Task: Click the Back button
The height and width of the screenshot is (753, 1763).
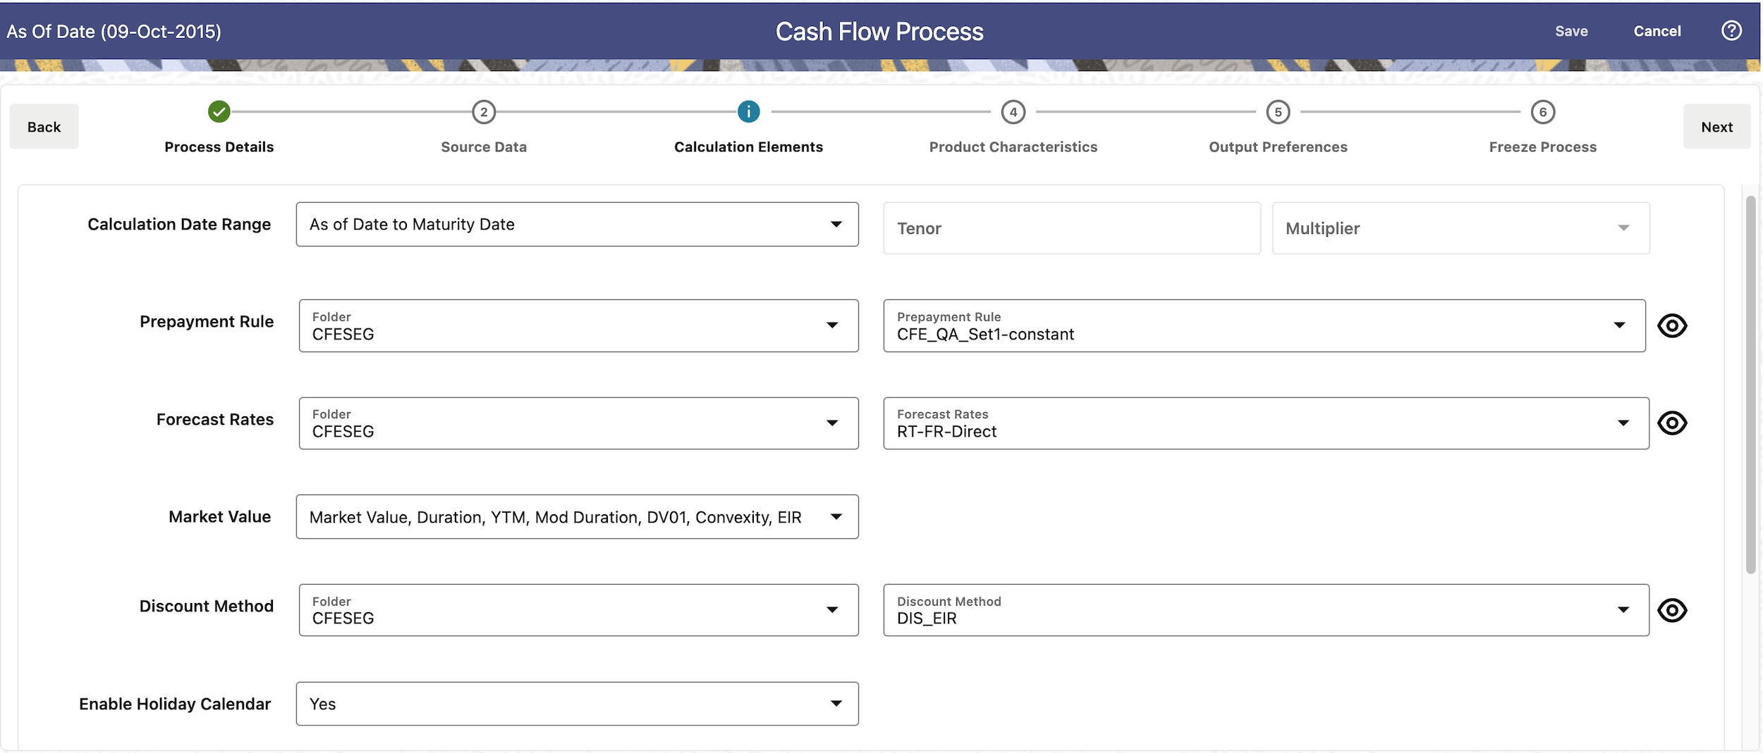Action: point(44,127)
